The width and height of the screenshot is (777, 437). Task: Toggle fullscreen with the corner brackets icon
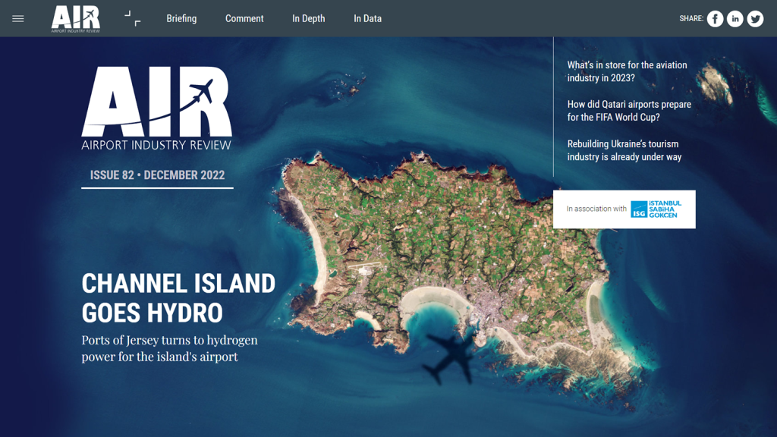[133, 18]
